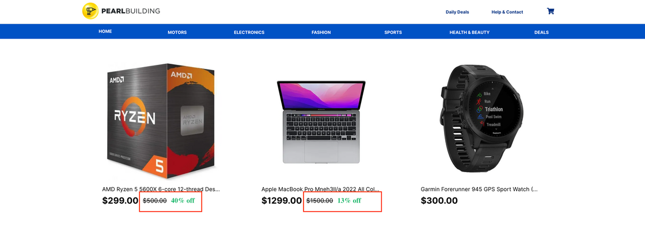
Task: Click the PEARLBUILDING brand name text
Action: 130,11
